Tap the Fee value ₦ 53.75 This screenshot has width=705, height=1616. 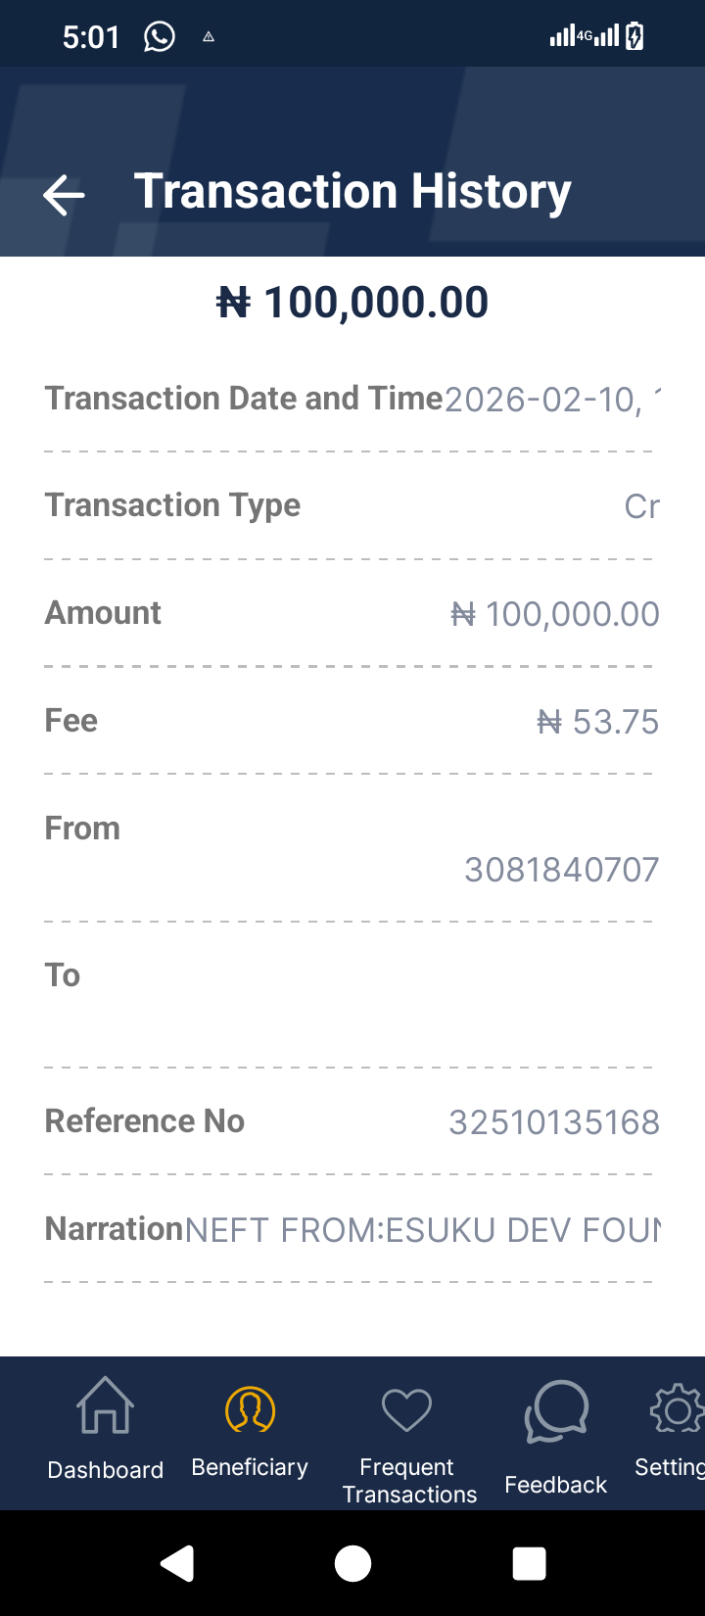tap(597, 723)
